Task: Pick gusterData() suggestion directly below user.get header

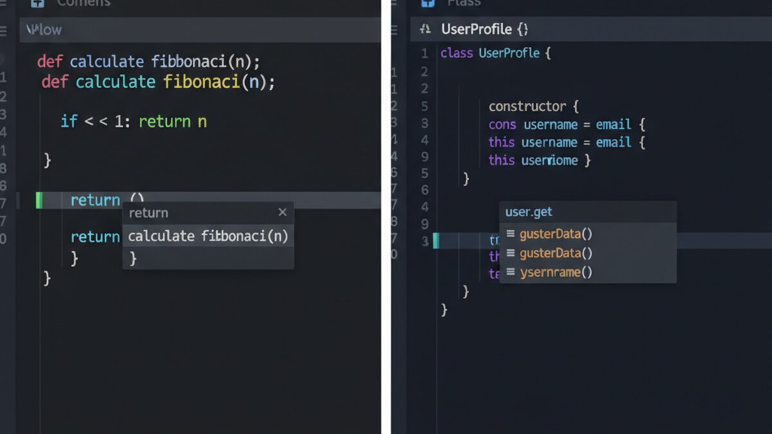Action: [588, 233]
